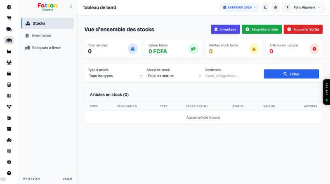The width and height of the screenshot is (330, 184).
Task: Open the calculator module icon
Action: 9,85
